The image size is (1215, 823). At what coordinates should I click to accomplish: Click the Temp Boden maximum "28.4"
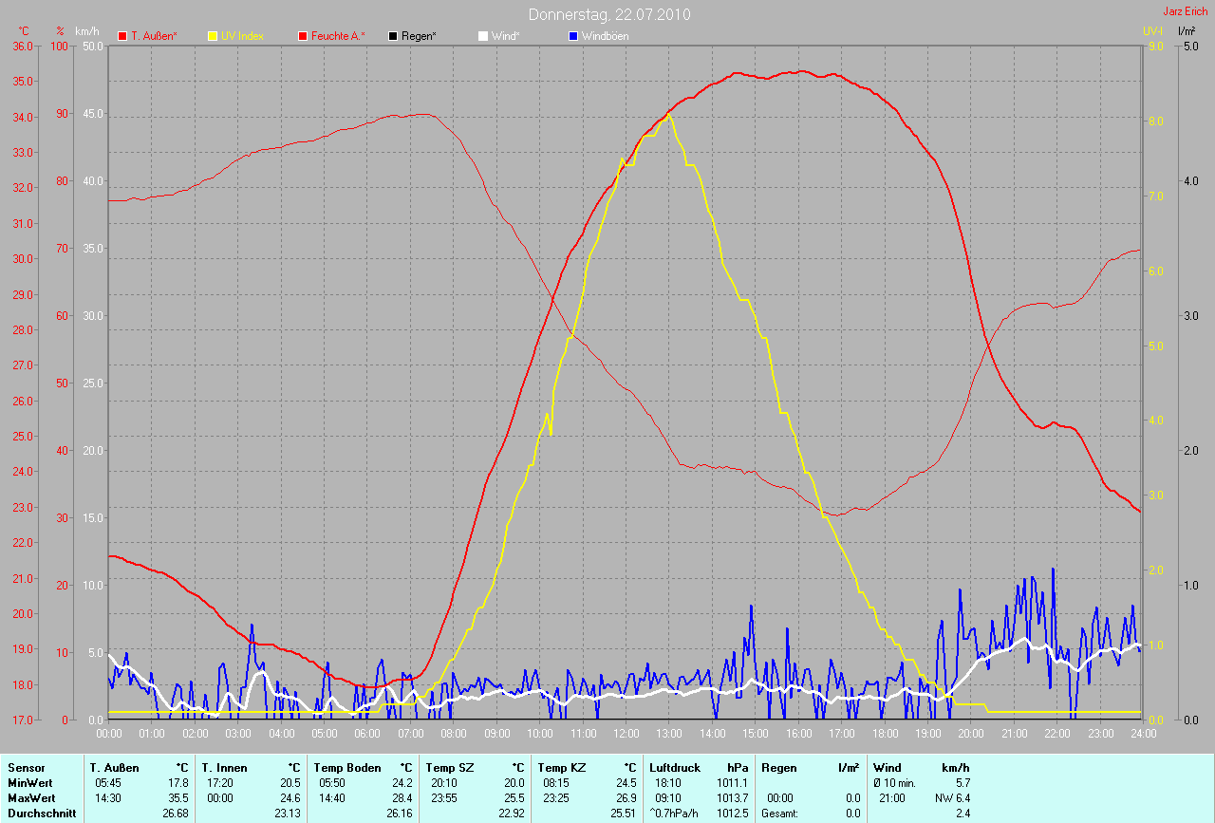(402, 798)
